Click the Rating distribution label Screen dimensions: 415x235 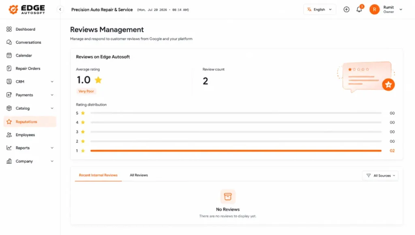(91, 105)
